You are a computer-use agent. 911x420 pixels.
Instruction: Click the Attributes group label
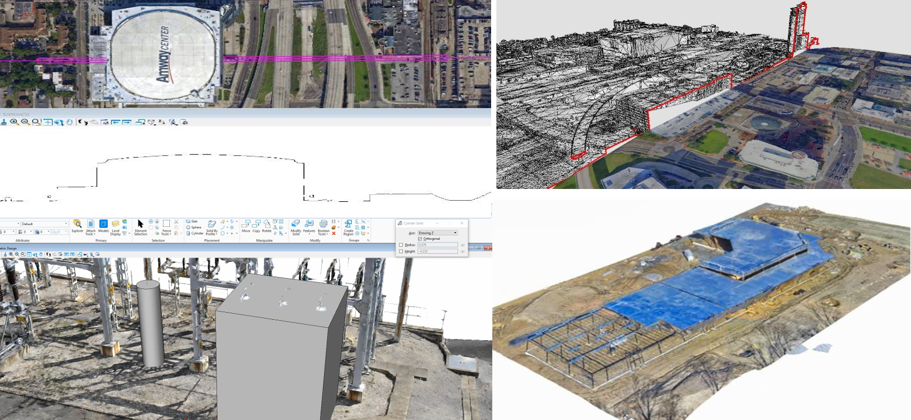(23, 240)
